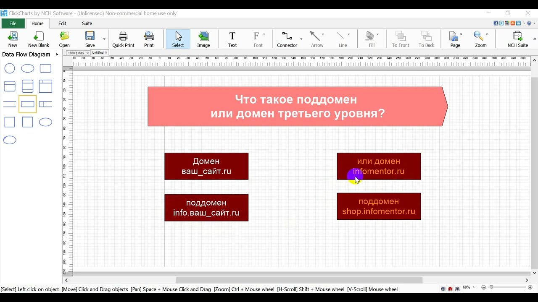Close the '1000 $ may' document tab

click(x=87, y=53)
